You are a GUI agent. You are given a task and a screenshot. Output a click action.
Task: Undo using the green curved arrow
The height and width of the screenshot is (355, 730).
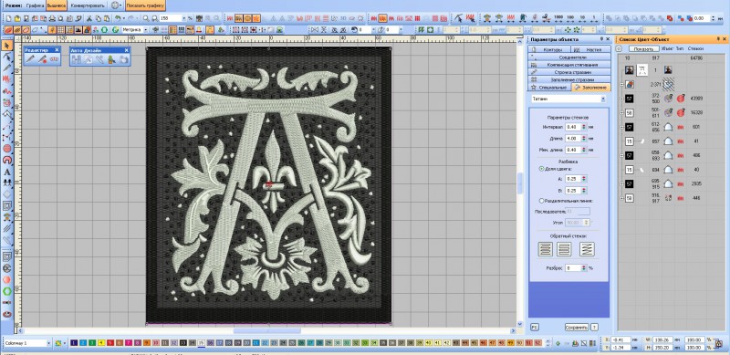pos(118,18)
